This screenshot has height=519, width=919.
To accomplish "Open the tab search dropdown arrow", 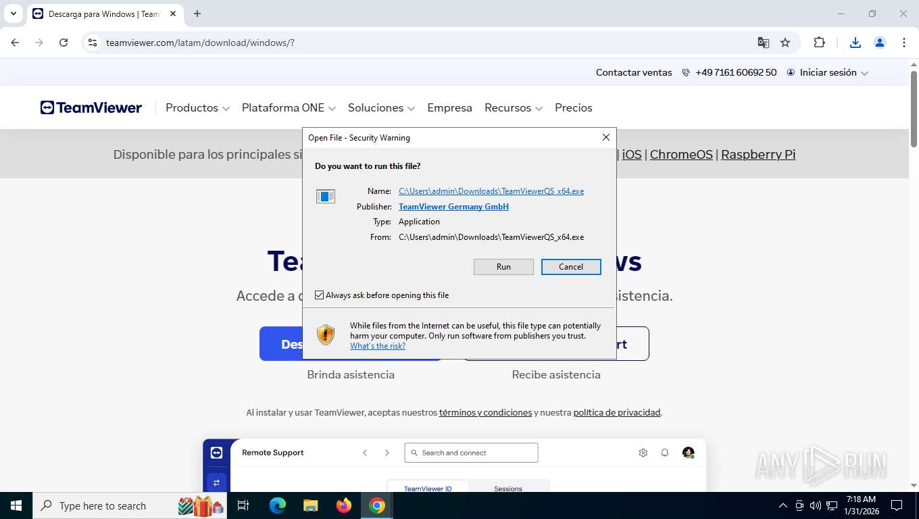I will click(x=13, y=14).
